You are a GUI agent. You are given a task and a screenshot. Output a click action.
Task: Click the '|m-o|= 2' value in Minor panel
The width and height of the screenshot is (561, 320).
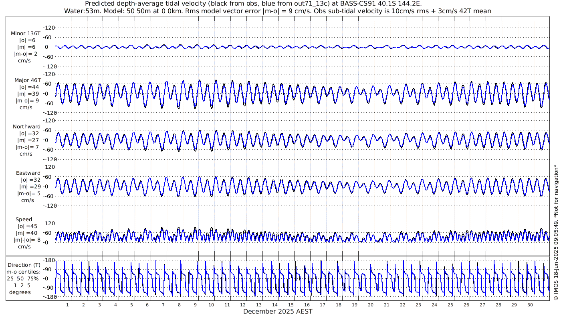point(26,54)
